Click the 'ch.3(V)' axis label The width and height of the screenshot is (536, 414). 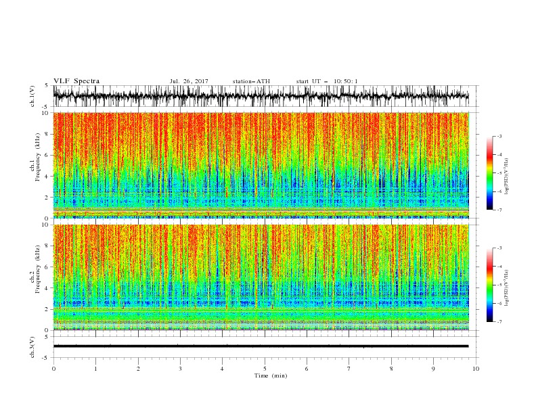click(x=32, y=347)
